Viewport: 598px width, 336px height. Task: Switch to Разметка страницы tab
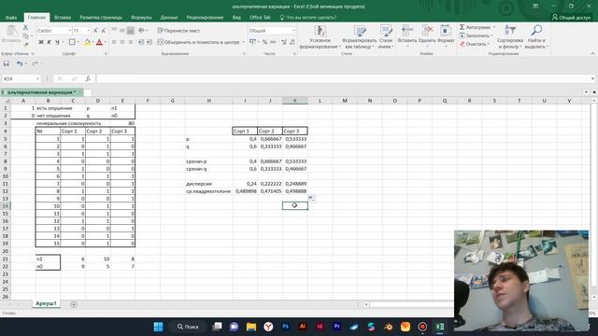click(x=101, y=18)
